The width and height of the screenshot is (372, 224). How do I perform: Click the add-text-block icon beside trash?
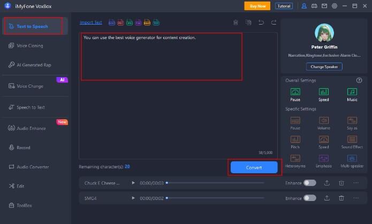(x=248, y=22)
